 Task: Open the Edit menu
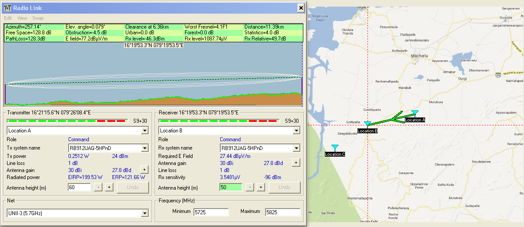click(x=8, y=18)
